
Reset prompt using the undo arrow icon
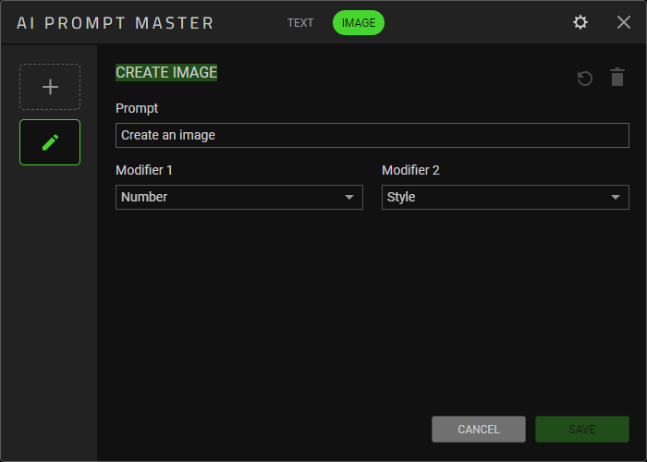click(x=585, y=78)
